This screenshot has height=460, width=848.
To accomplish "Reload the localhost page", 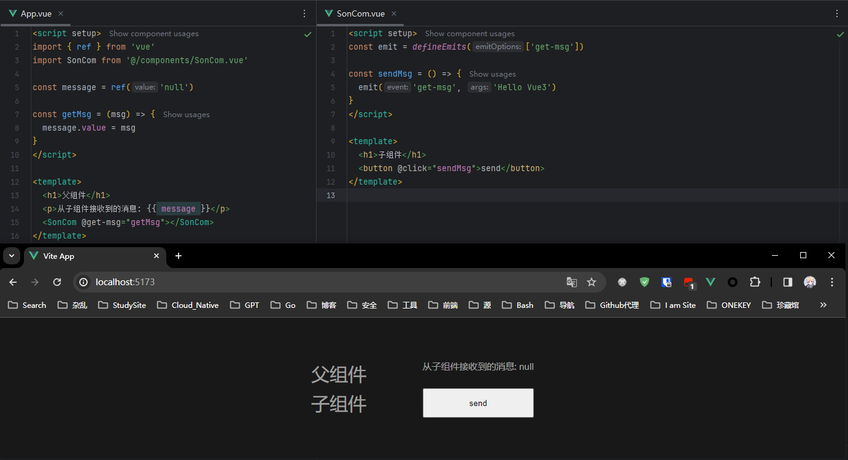I will point(57,282).
